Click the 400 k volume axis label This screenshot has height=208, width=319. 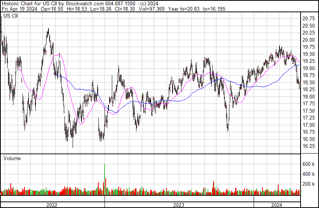click(309, 174)
